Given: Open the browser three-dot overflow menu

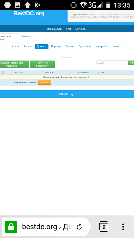Looking at the screenshot, I should point(123,227).
